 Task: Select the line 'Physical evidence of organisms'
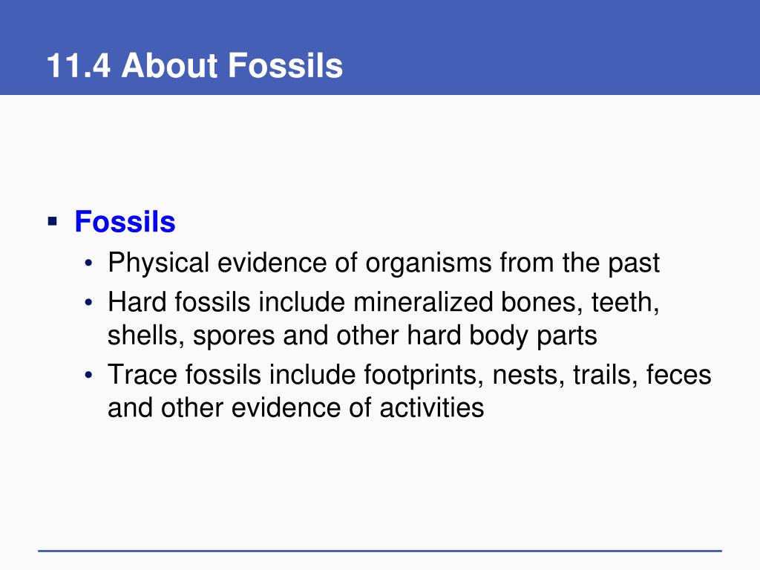pyautogui.click(x=384, y=263)
